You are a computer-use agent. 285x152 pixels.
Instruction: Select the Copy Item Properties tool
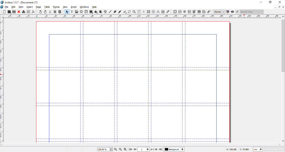pyautogui.click(x=163, y=12)
